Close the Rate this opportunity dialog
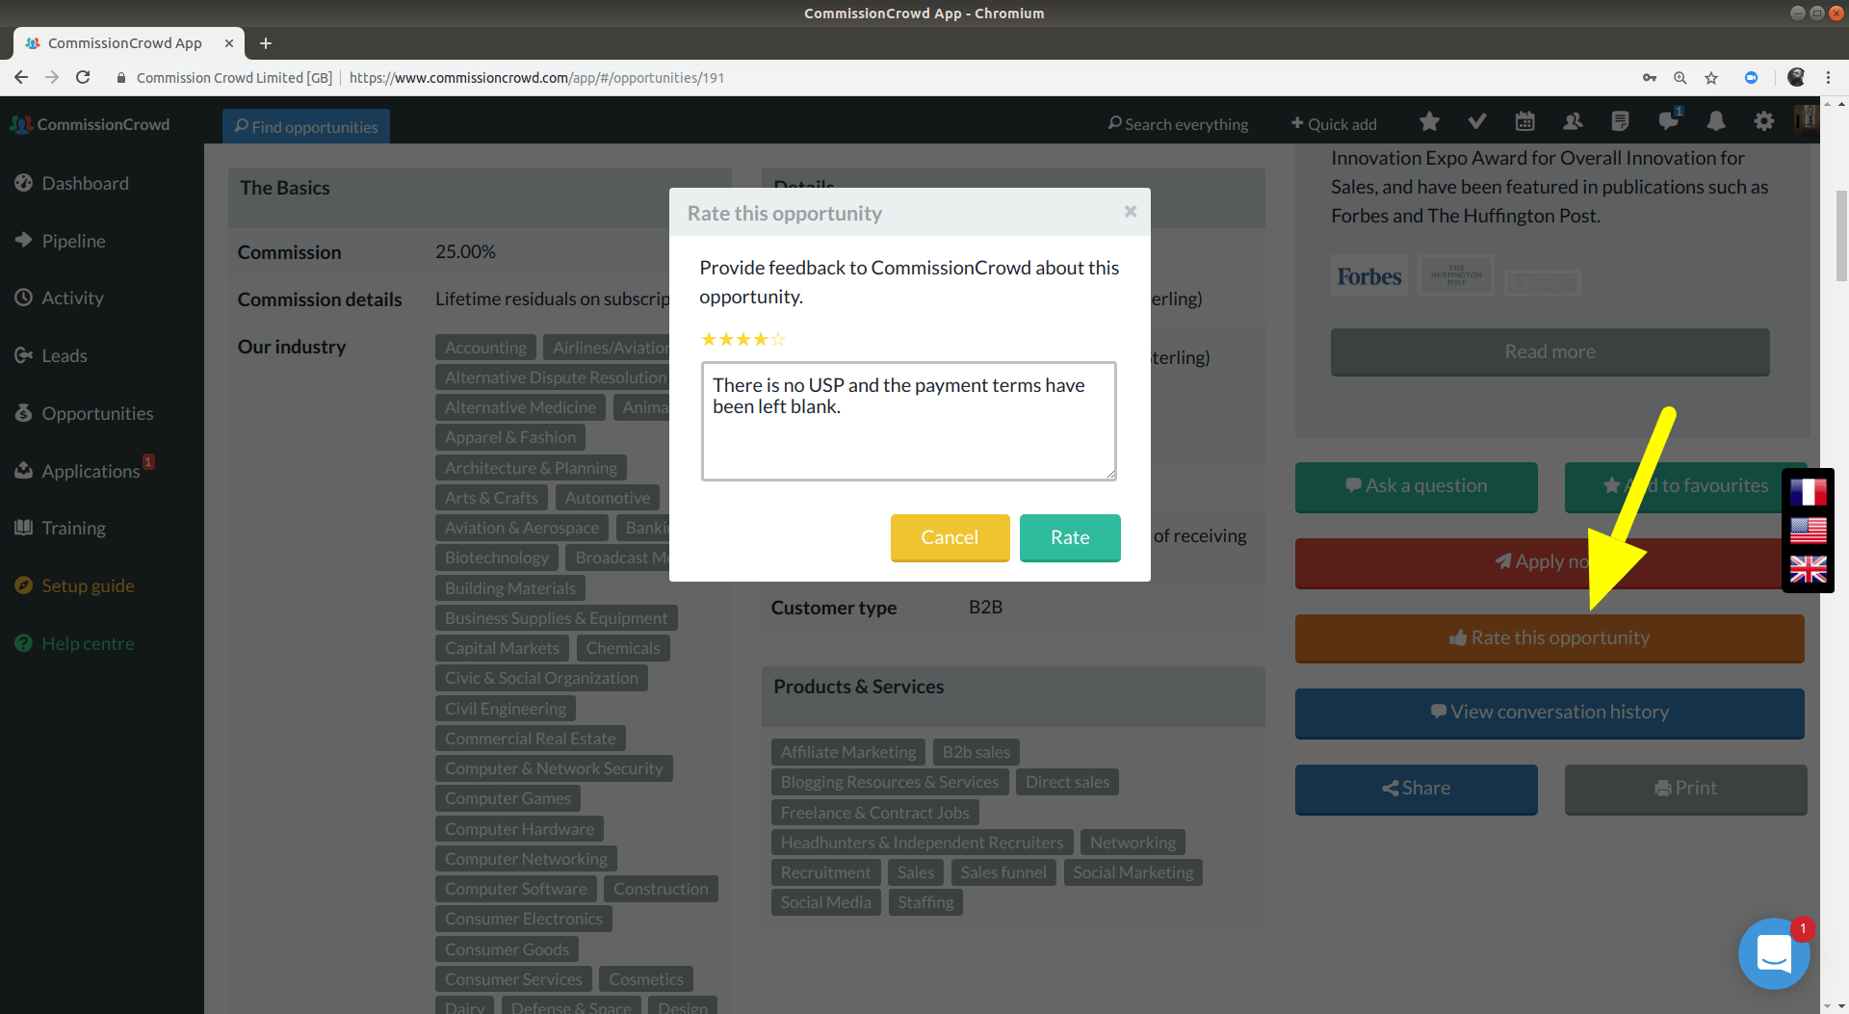Screen dimensions: 1849x1014 click(1131, 212)
